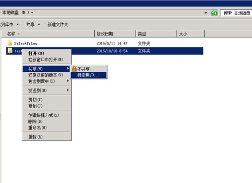Click the selected test folder icon

[10, 51]
